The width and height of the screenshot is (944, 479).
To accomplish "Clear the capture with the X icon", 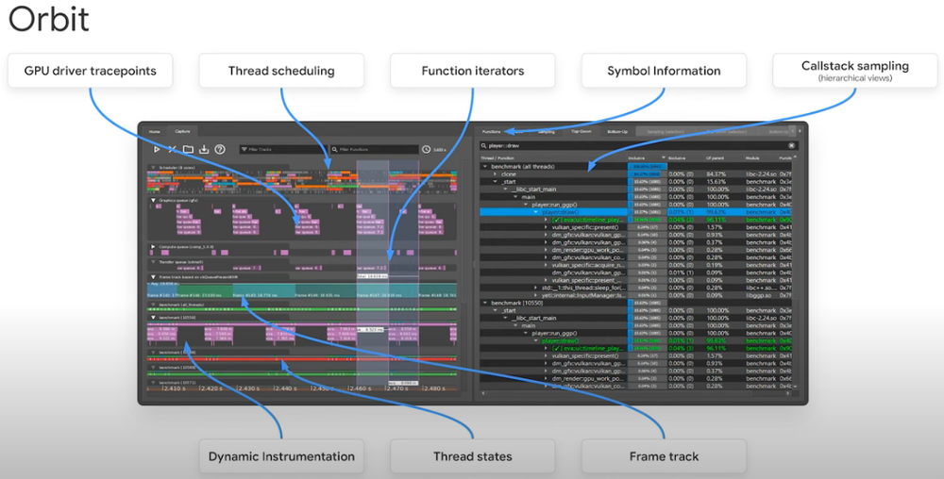I will pos(172,149).
